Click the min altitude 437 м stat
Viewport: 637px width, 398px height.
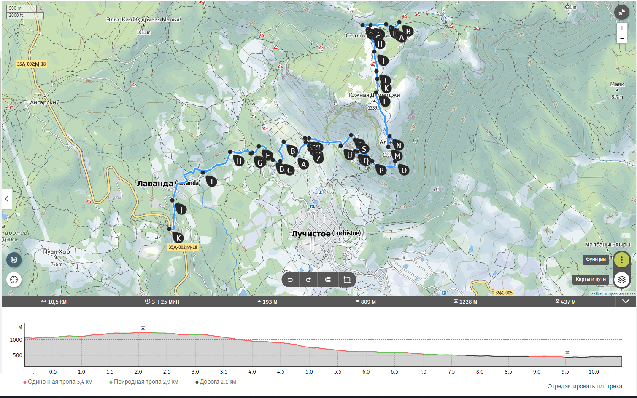coord(565,302)
